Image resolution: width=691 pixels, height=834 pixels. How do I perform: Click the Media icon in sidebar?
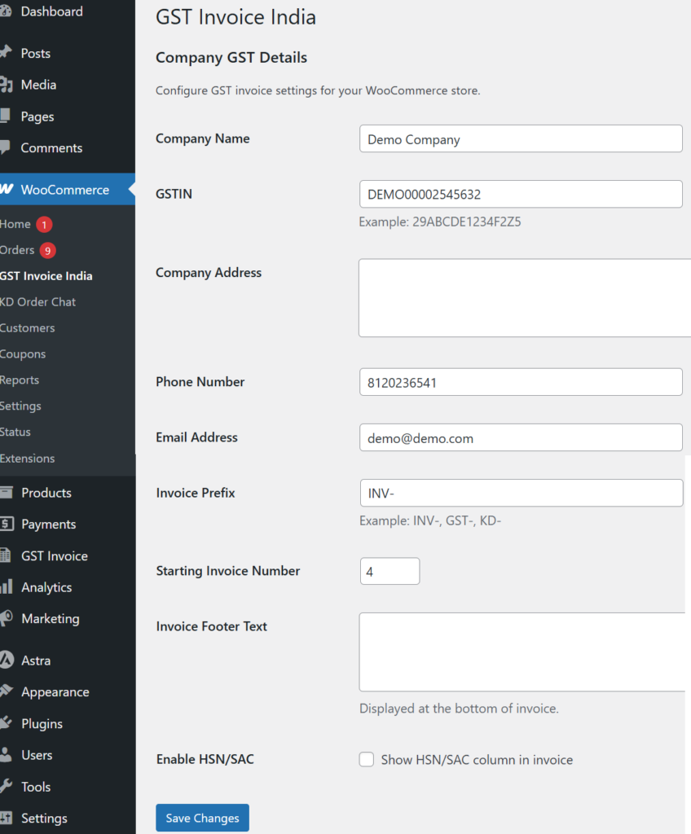tap(6, 85)
